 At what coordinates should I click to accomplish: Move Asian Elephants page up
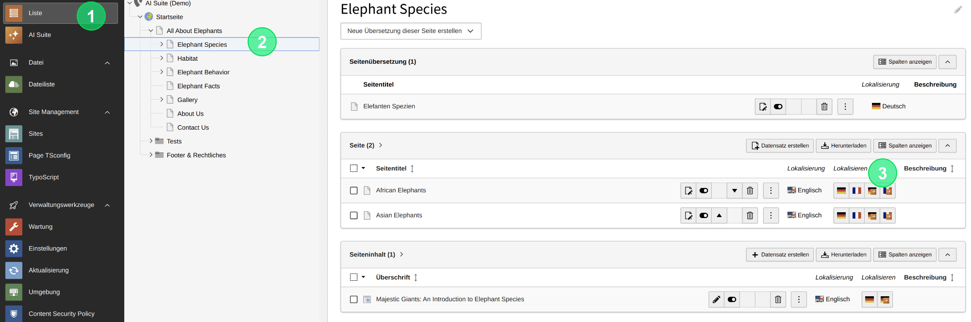[719, 215]
